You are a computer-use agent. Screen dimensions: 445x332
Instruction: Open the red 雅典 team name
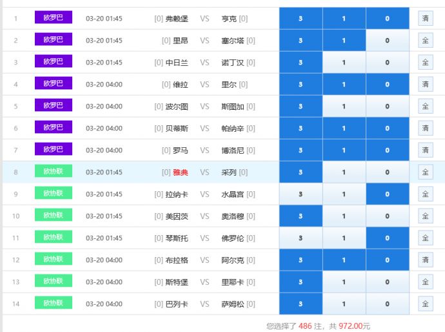click(180, 172)
